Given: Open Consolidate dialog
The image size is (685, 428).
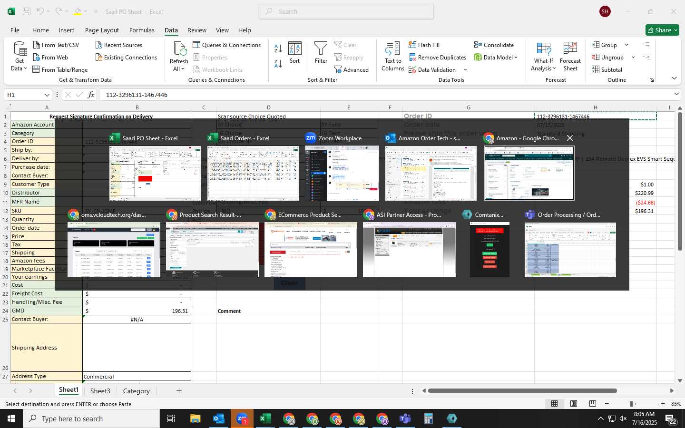Looking at the screenshot, I should click(x=494, y=45).
